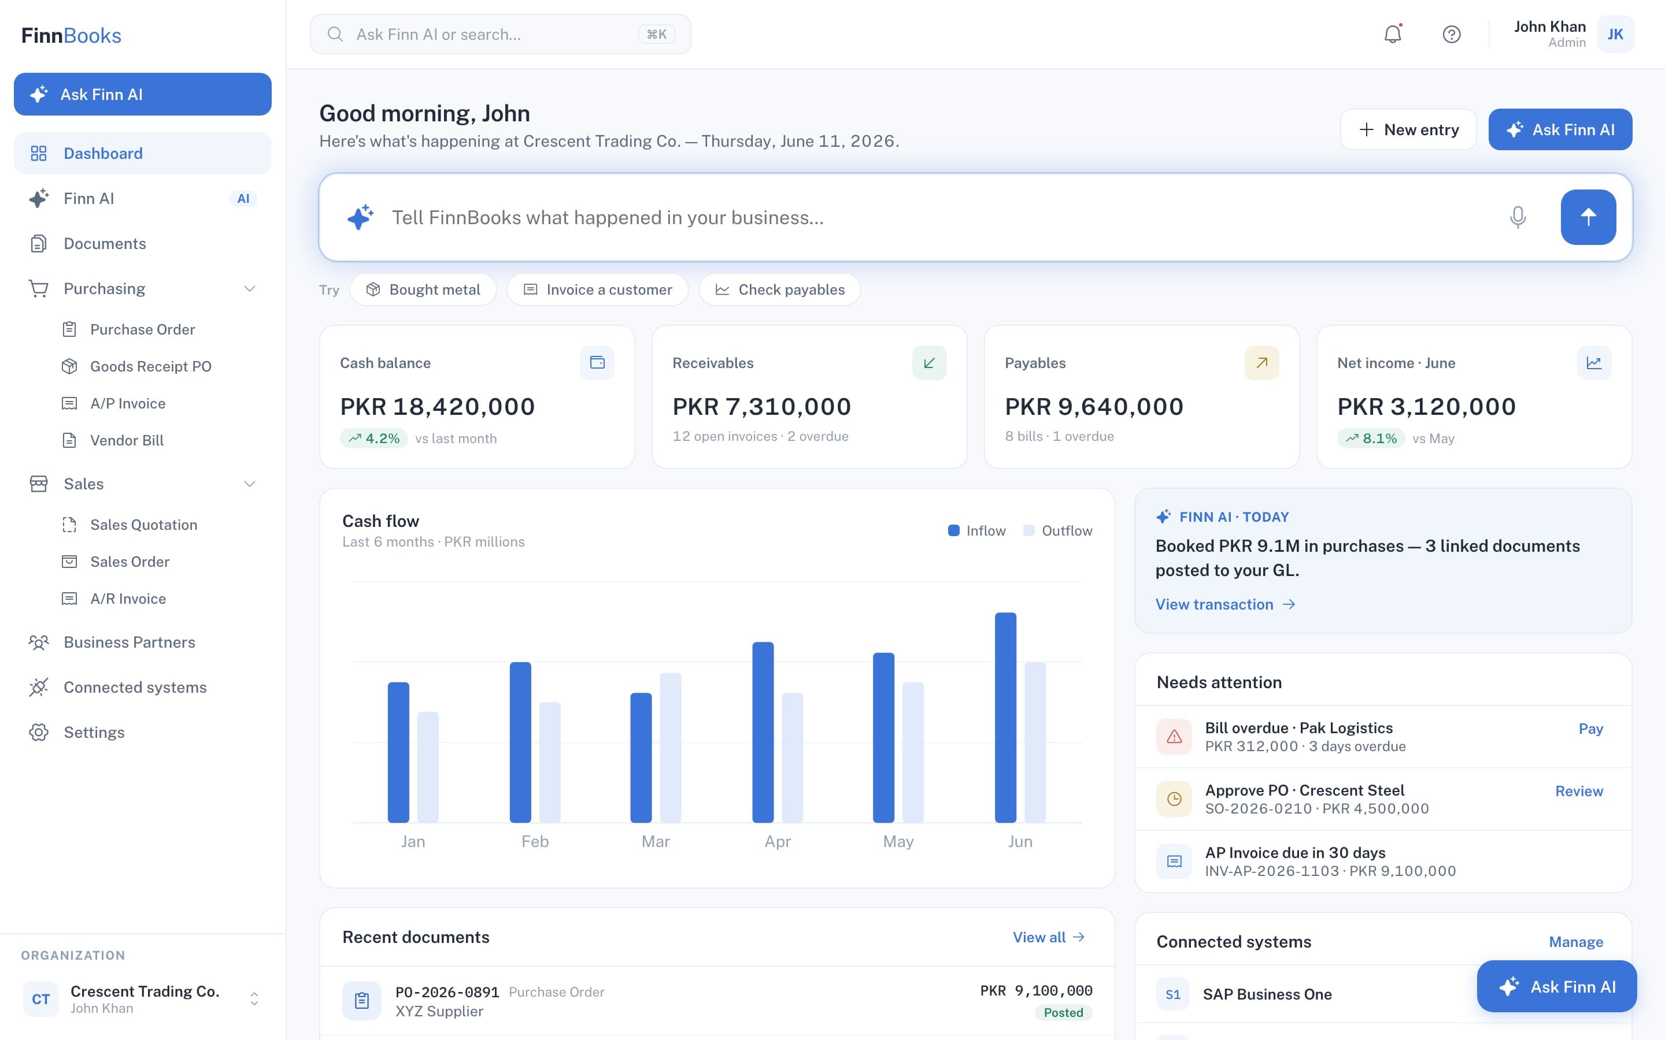Open the help question mark icon
This screenshot has width=1665, height=1040.
[x=1451, y=34]
